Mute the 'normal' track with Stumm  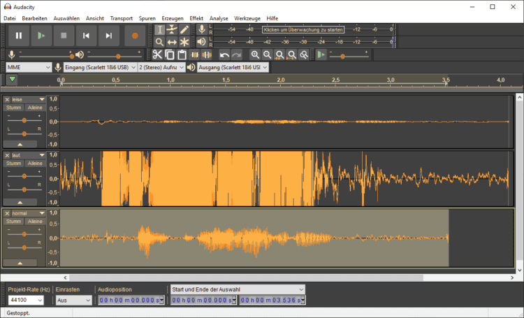pos(13,222)
